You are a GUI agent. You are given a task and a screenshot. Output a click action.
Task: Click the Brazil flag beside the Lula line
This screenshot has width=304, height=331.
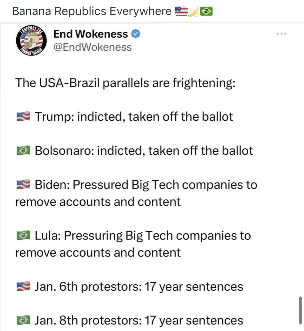[x=23, y=236]
